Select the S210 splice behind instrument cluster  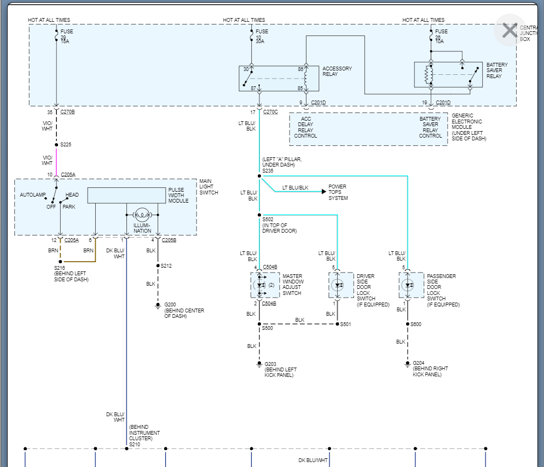point(126,448)
